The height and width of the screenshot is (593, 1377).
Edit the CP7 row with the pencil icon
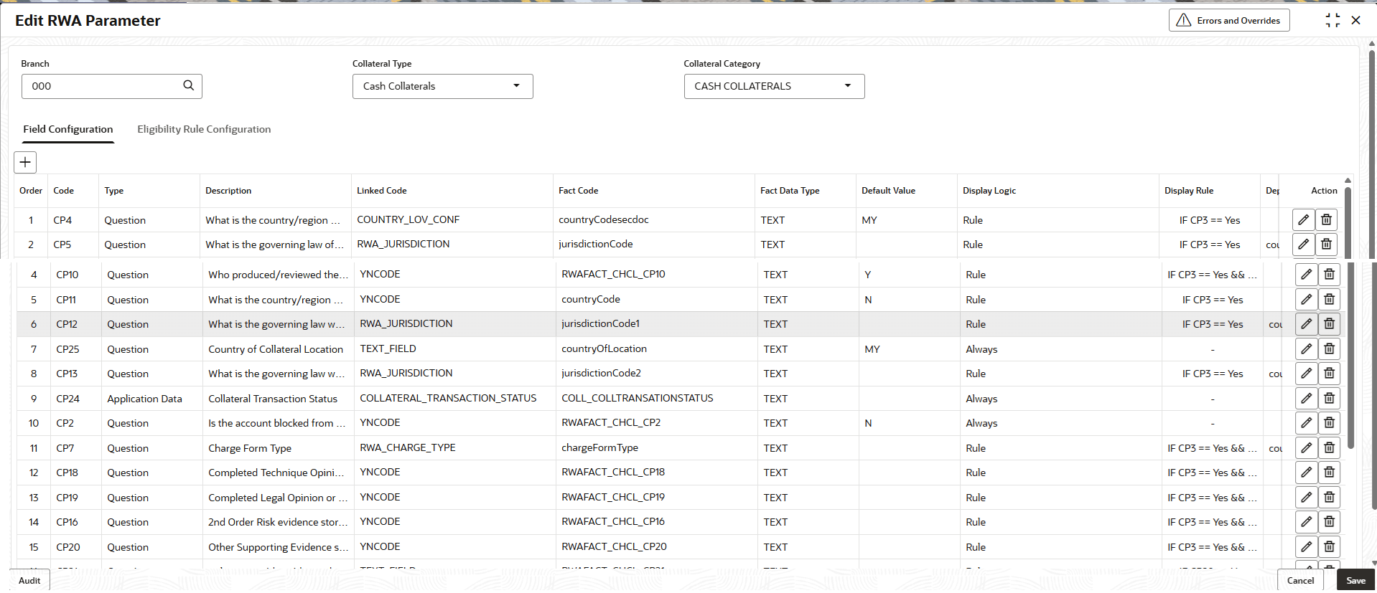pos(1306,448)
